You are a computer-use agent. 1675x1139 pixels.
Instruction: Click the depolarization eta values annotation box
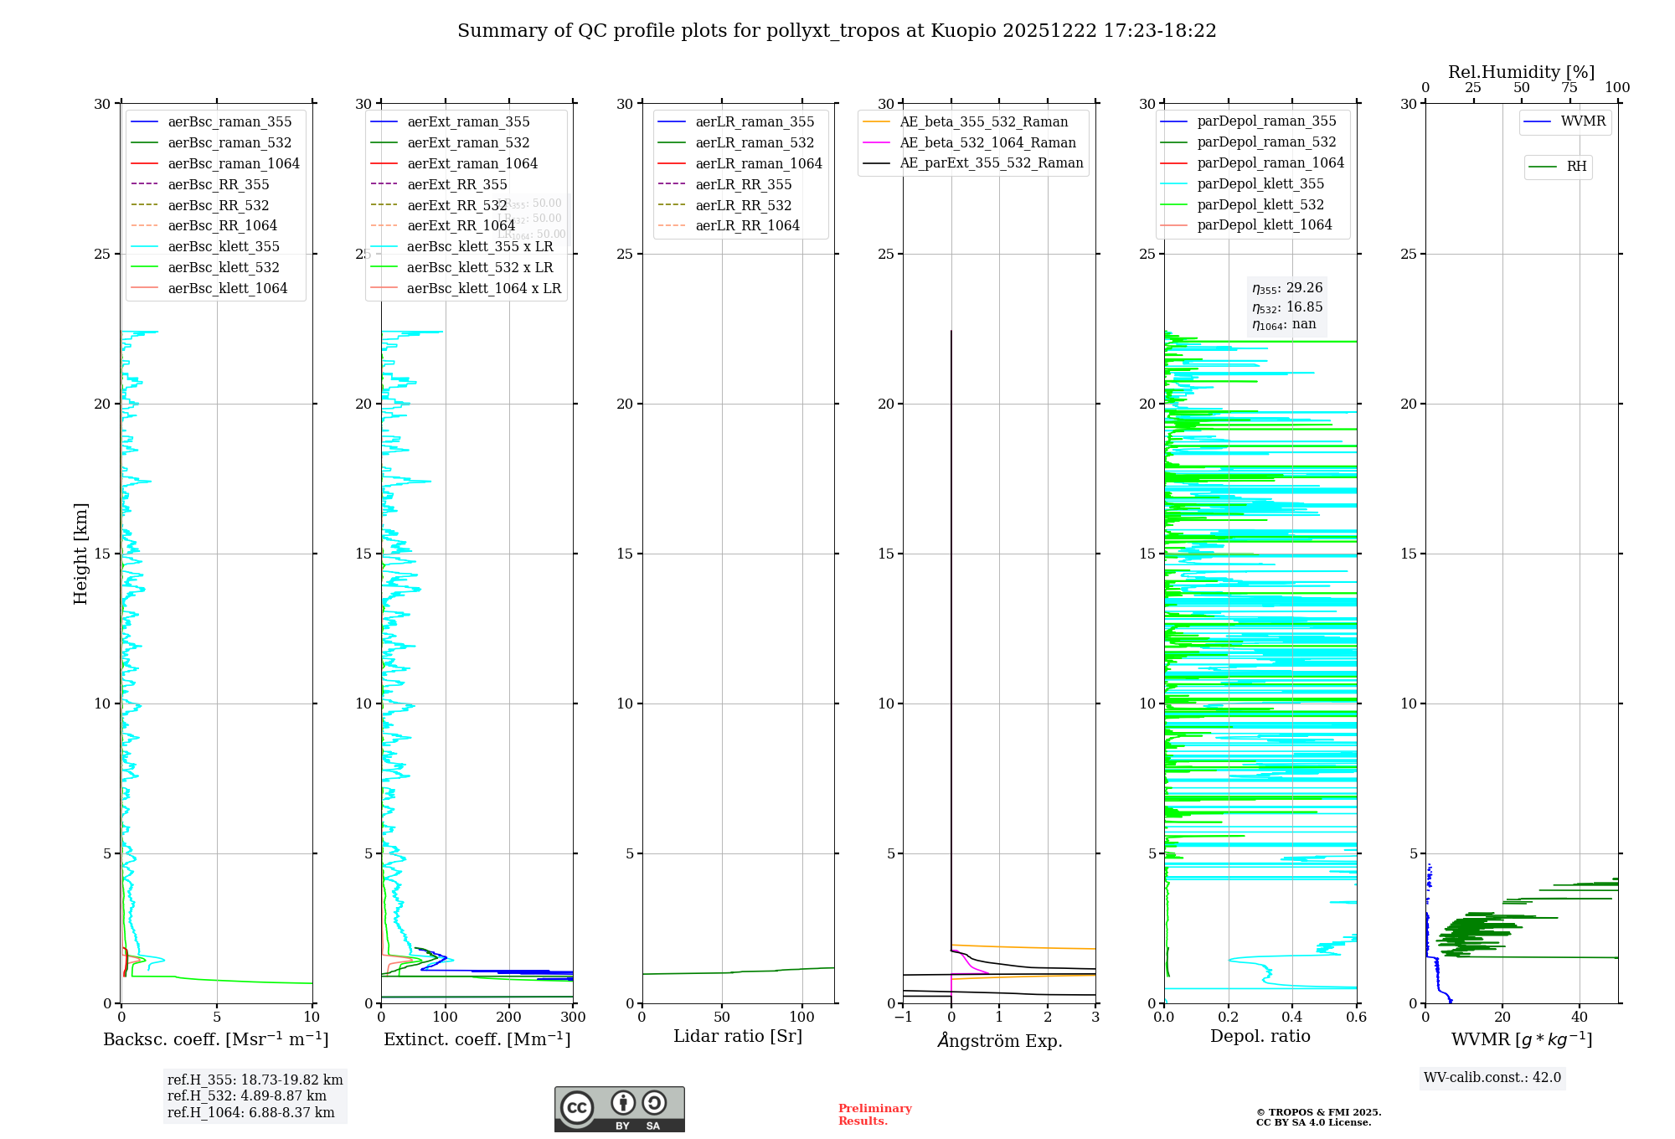tap(1286, 307)
